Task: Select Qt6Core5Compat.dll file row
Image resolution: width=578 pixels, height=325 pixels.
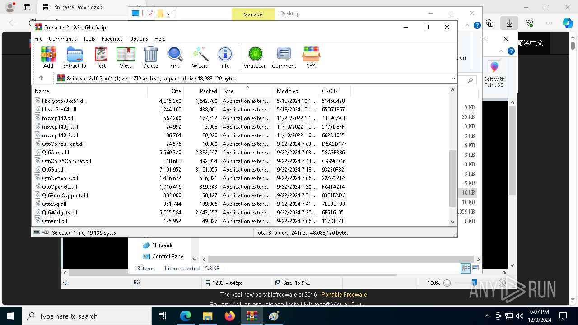Action: click(241, 161)
